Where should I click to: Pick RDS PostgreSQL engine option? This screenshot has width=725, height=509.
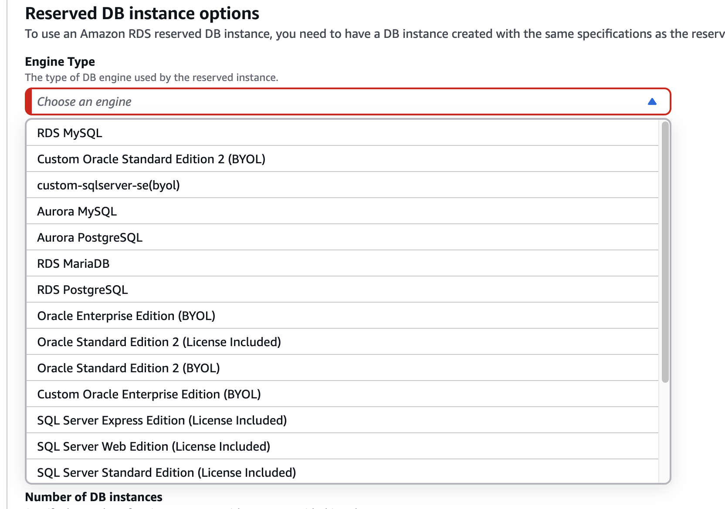coord(82,290)
